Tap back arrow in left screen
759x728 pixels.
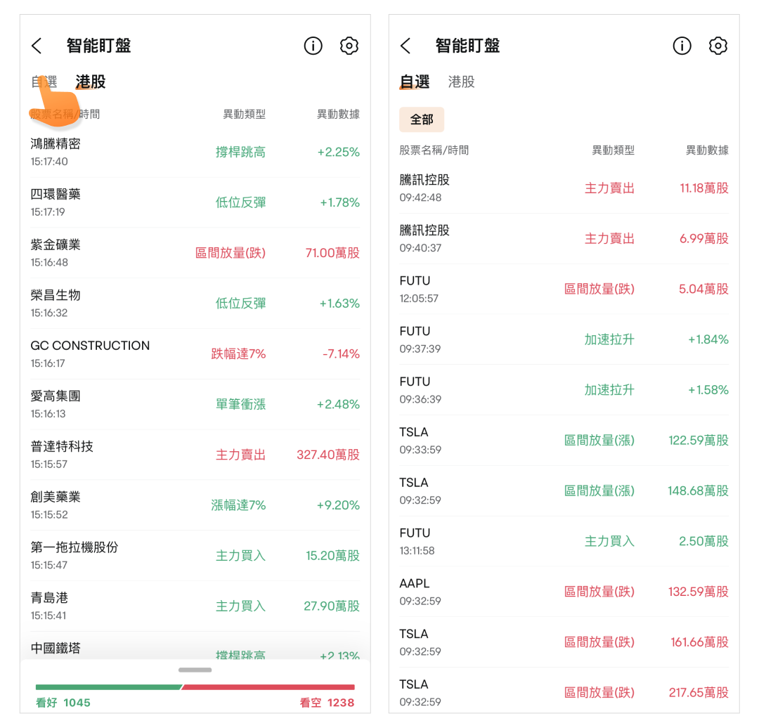pyautogui.click(x=37, y=46)
